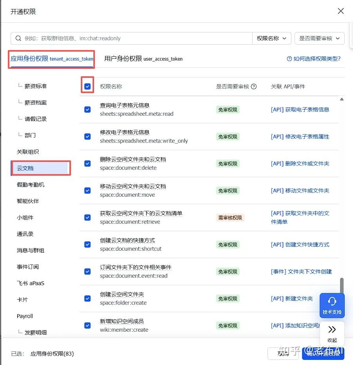
Task: Click the permission list scrollbar thumb
Action: click(x=342, y=286)
